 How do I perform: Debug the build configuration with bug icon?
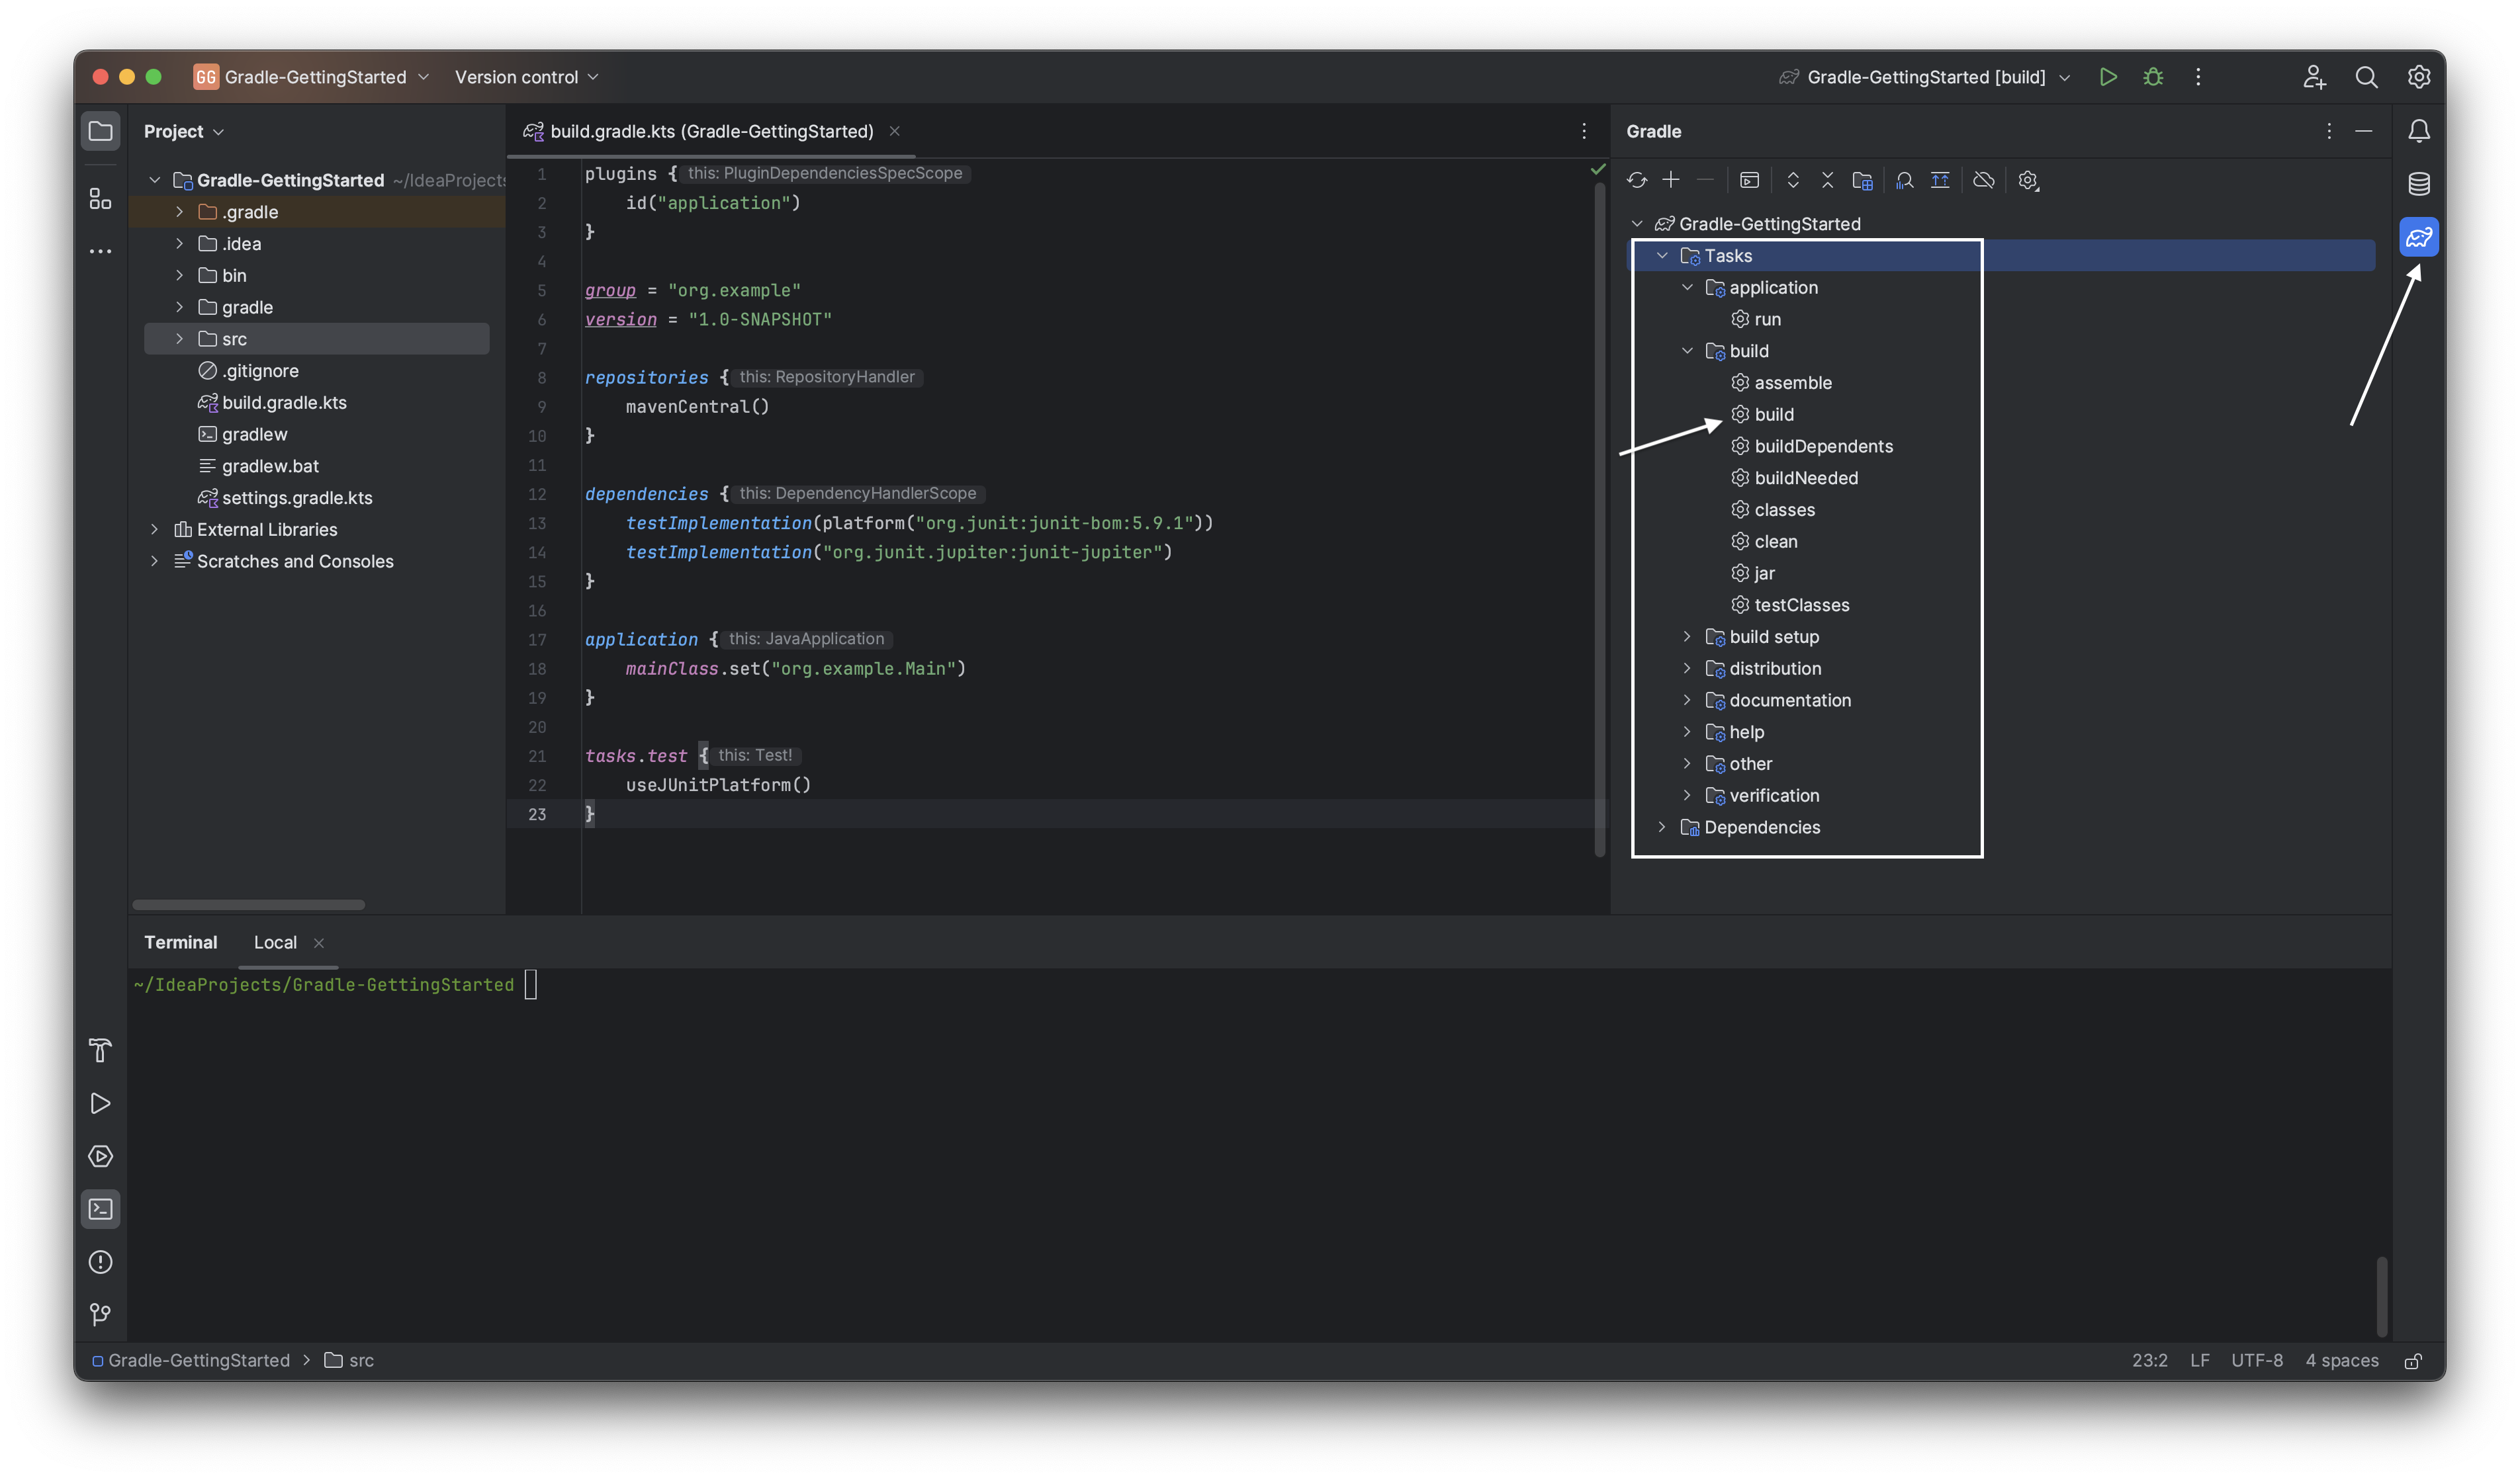click(x=2153, y=77)
